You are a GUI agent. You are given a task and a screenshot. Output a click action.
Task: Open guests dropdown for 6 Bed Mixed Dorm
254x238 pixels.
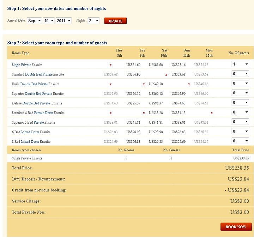click(240, 131)
